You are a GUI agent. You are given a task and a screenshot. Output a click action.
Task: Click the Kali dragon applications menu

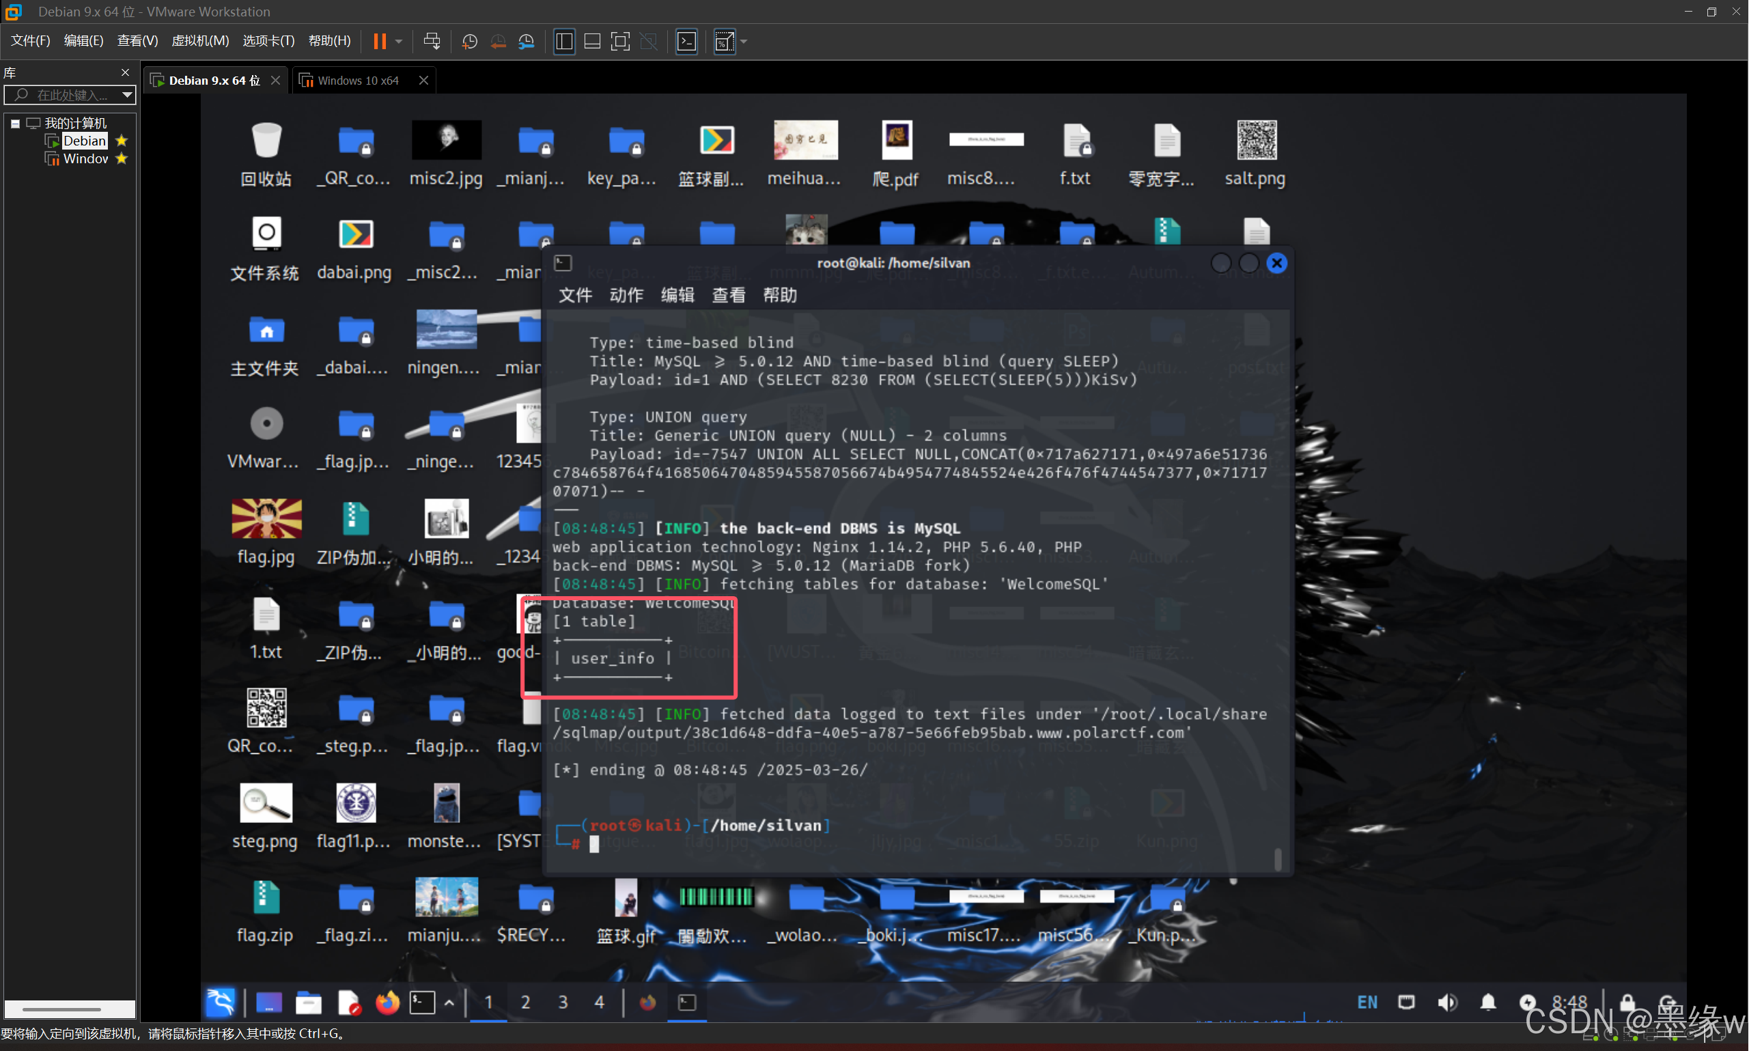pyautogui.click(x=220, y=1001)
